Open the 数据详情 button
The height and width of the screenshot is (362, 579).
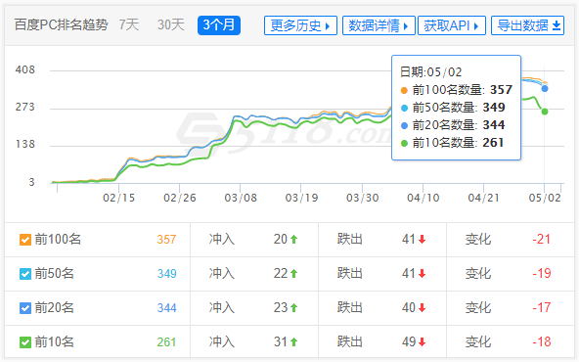379,25
